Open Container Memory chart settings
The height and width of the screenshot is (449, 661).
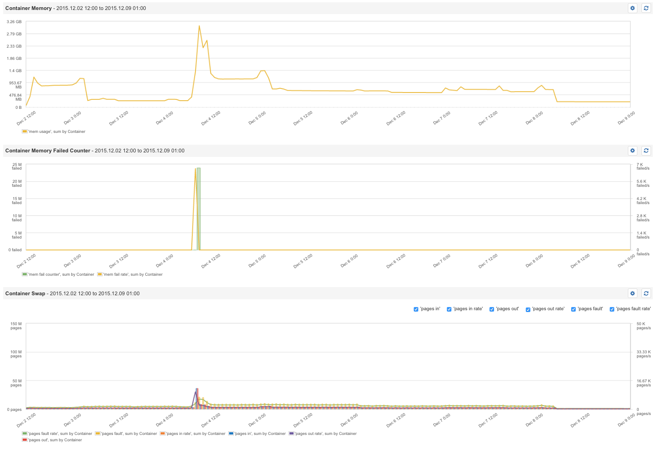[x=632, y=8]
